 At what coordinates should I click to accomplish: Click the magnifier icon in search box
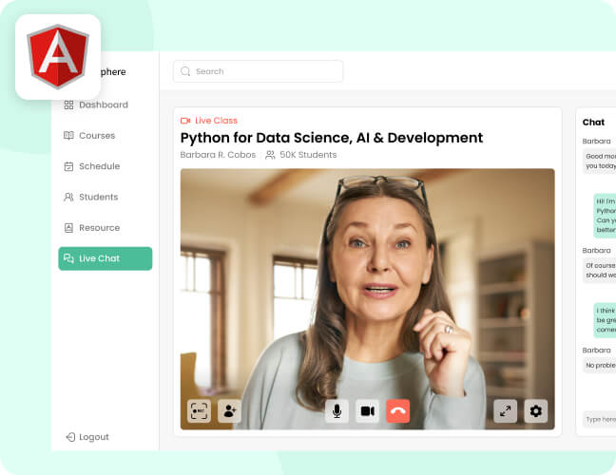tap(185, 71)
